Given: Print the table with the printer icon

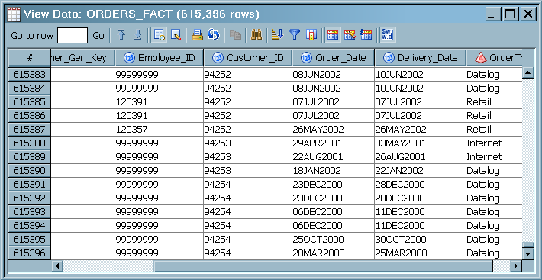Looking at the screenshot, I should coord(197,35).
